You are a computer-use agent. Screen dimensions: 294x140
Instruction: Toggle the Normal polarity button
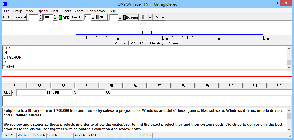21,17
